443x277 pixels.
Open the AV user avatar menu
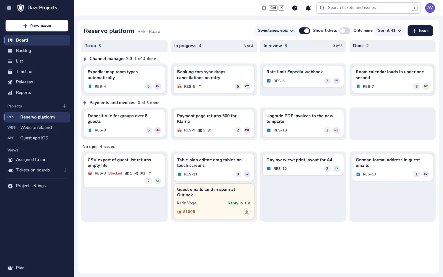[x=430, y=8]
